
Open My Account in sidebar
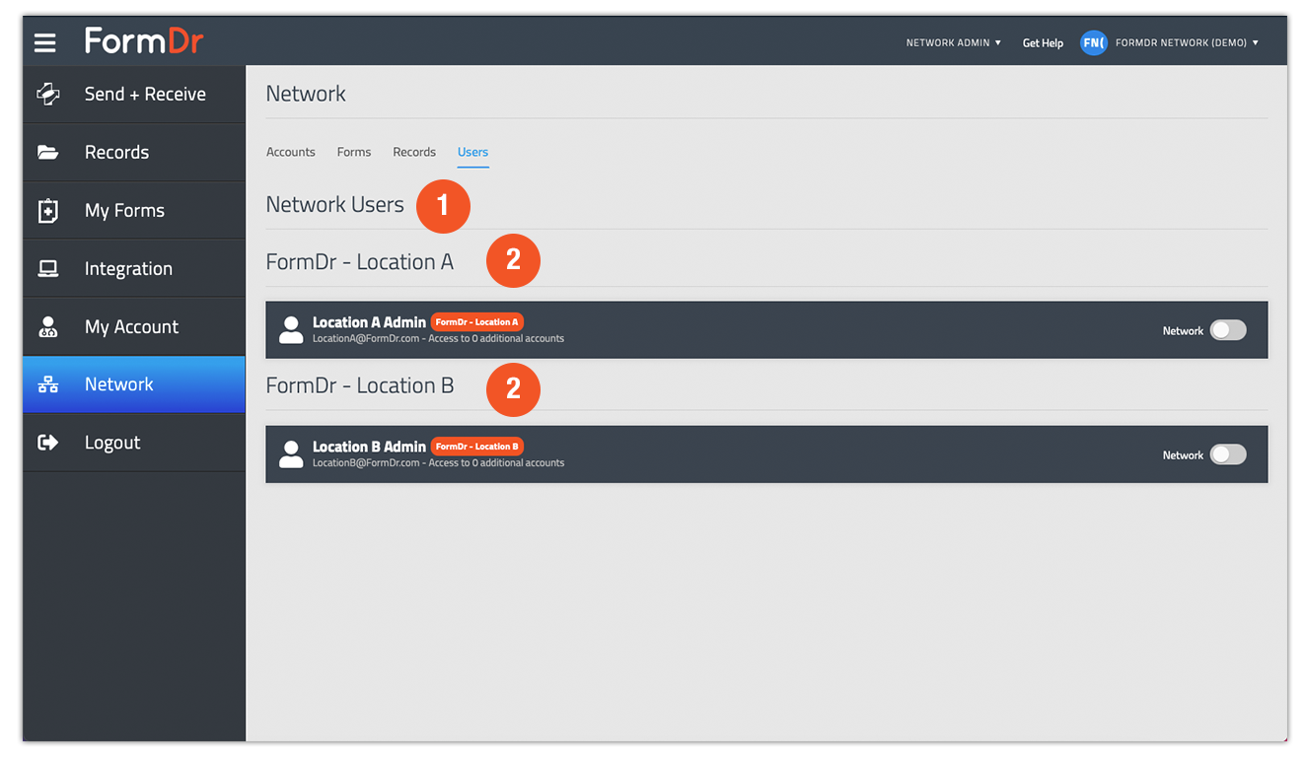[134, 326]
